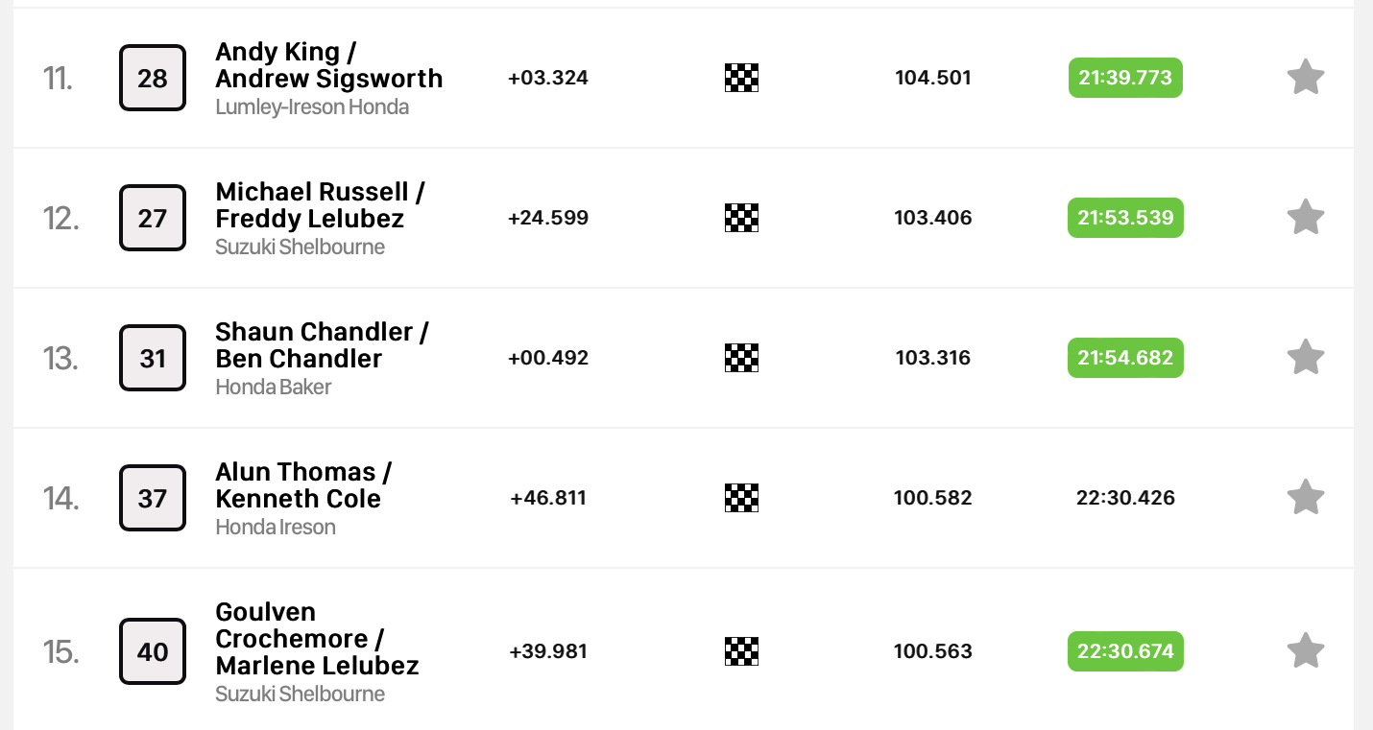Click the checkered flag for number 27

[x=741, y=218]
